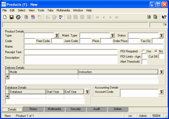Click the first page view icon
169x119 pixels.
(69, 17)
